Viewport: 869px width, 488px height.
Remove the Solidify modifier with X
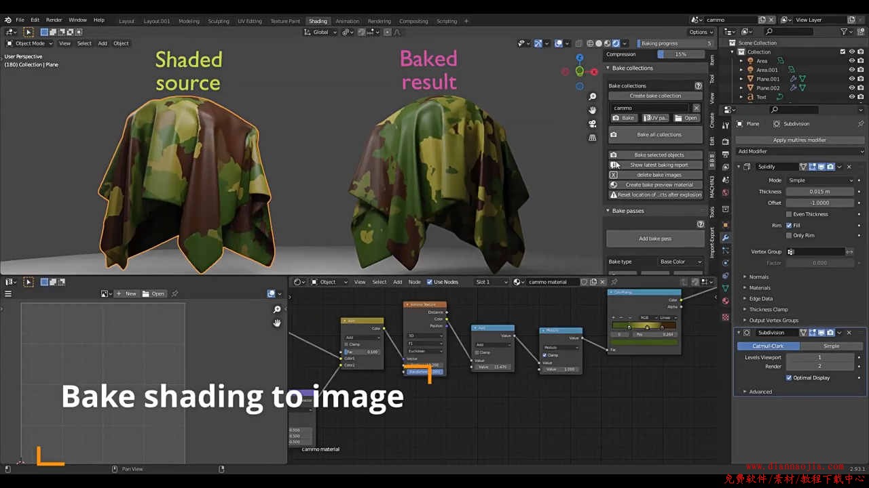[x=849, y=167]
